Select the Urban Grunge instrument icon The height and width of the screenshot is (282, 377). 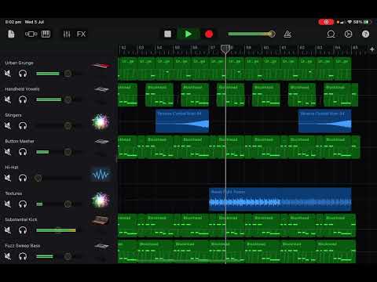click(101, 65)
